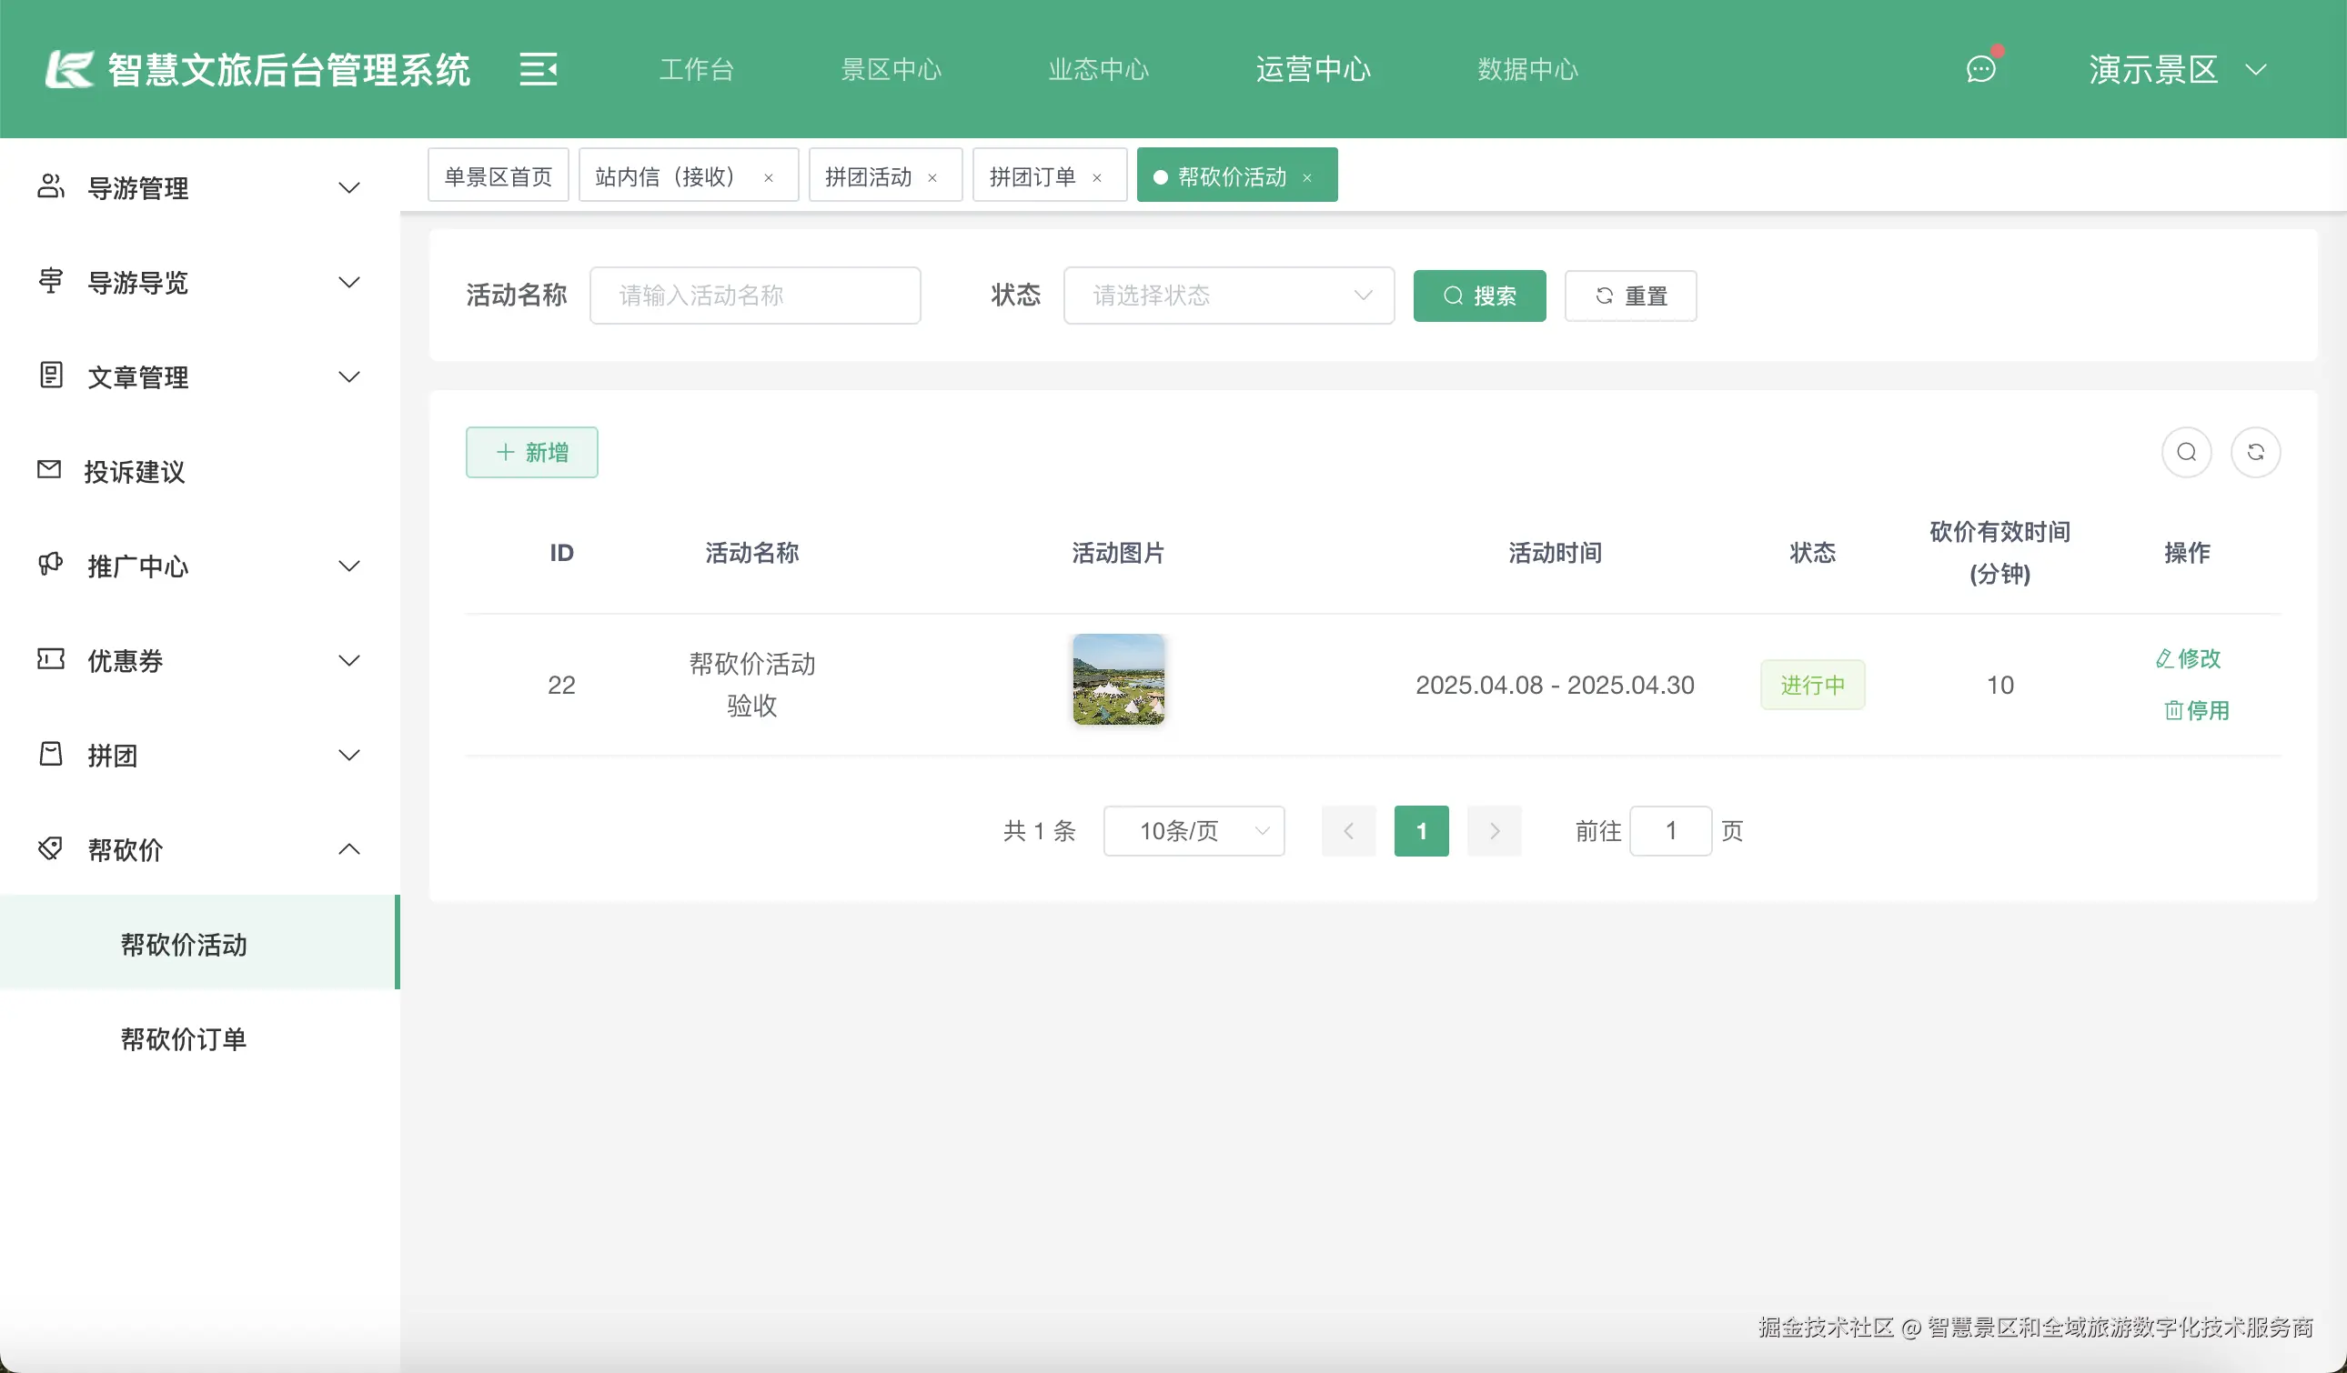Switch to the 数据中心 menu item
The image size is (2347, 1373).
click(1526, 69)
